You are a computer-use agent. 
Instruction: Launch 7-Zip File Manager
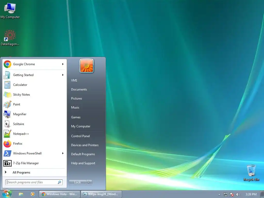(35, 163)
